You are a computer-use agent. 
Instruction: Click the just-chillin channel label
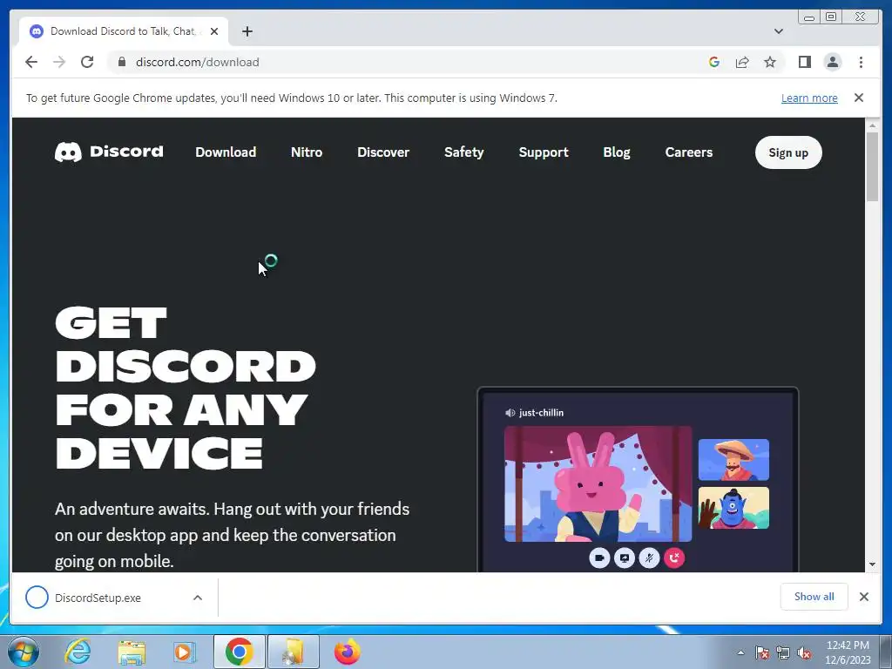coord(534,413)
